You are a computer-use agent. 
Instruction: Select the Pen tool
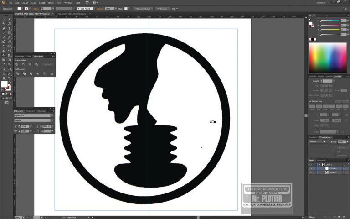4,28
